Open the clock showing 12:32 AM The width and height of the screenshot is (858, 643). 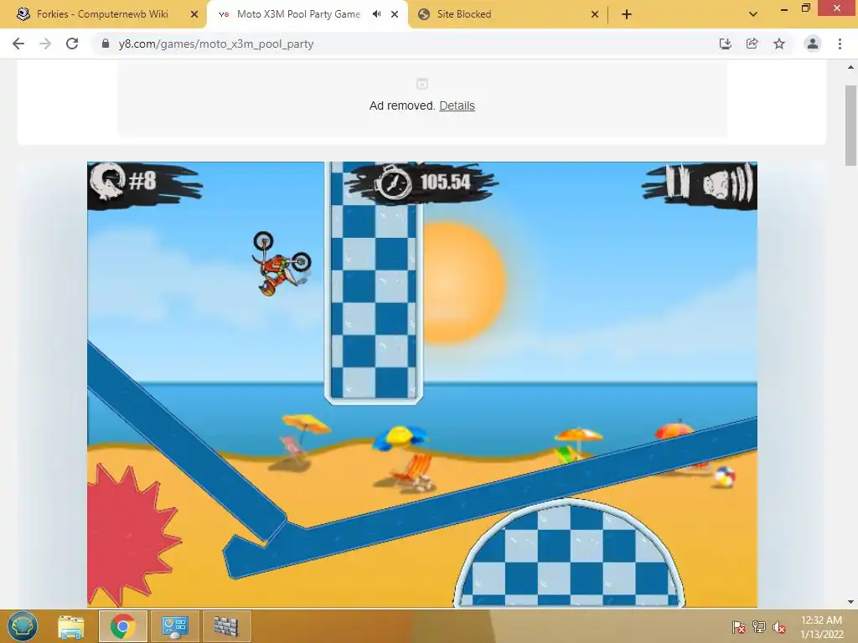coord(821,627)
